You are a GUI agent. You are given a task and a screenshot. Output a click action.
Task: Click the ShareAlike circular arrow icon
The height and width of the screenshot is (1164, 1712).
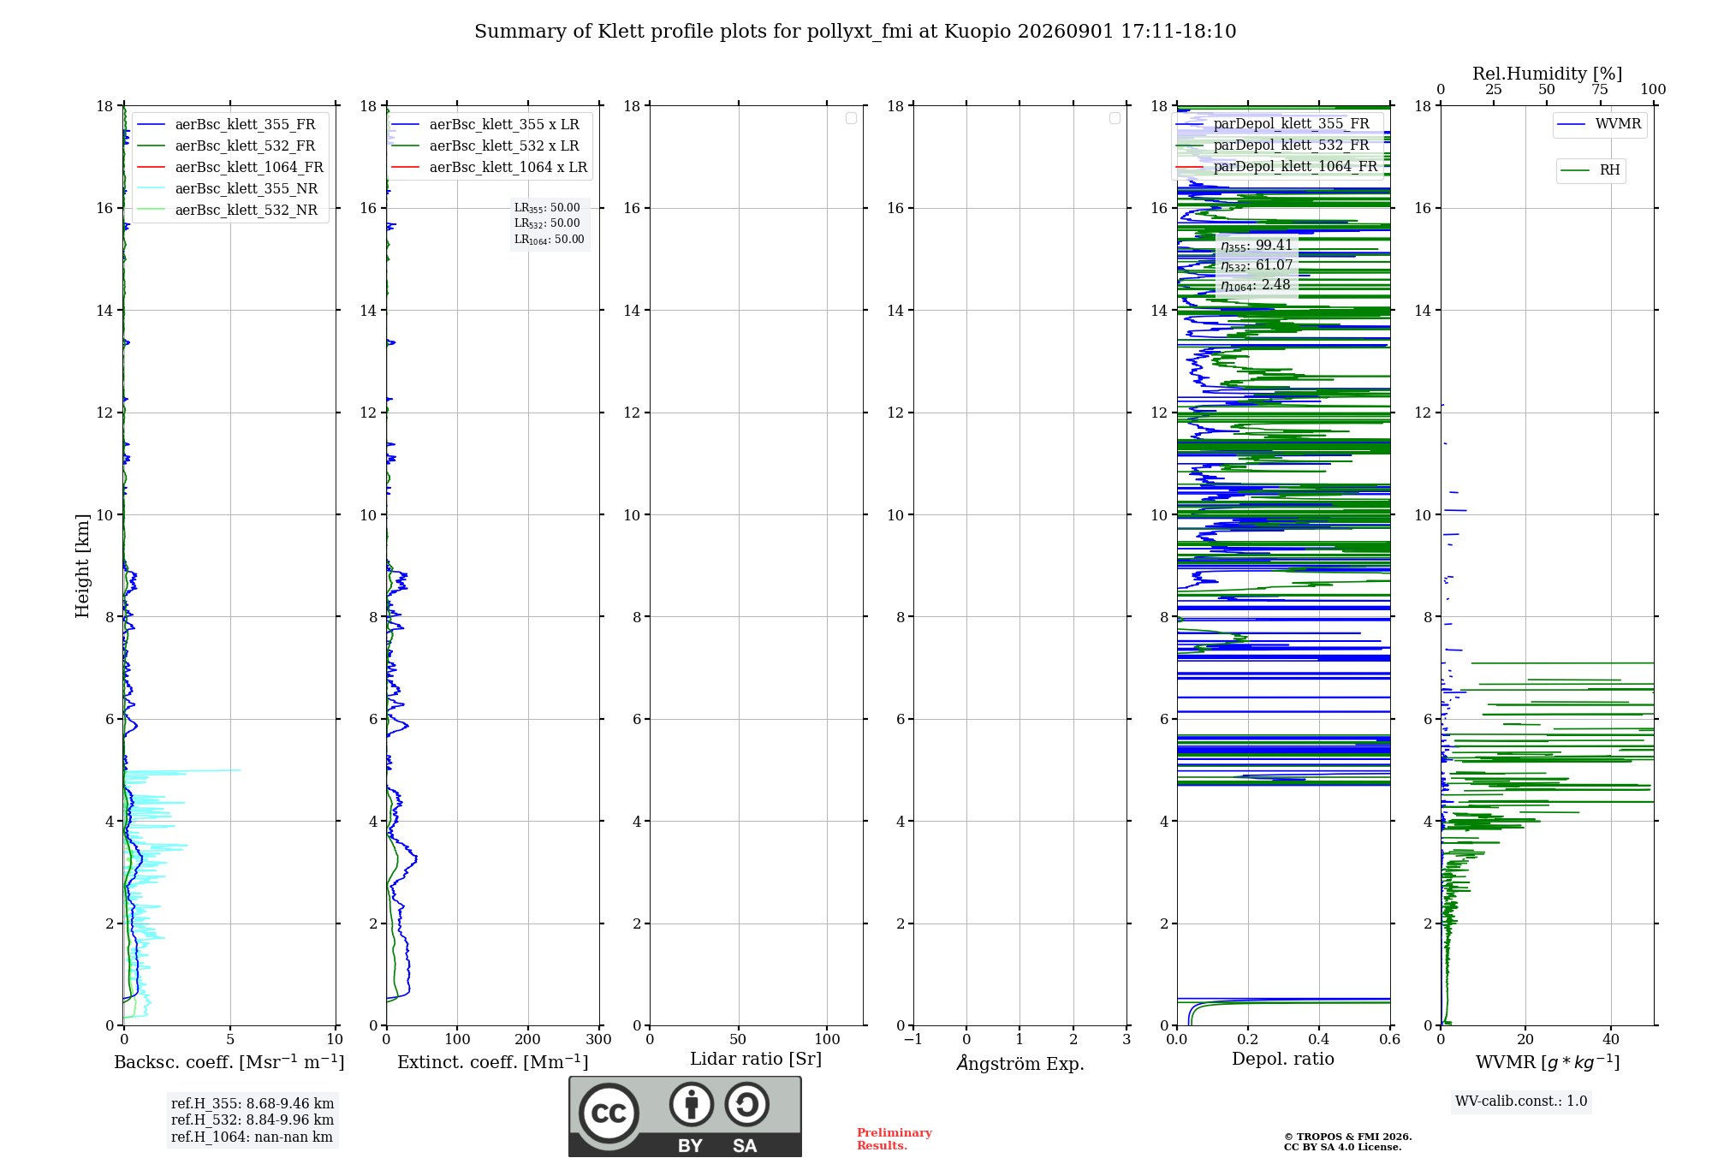[746, 1104]
